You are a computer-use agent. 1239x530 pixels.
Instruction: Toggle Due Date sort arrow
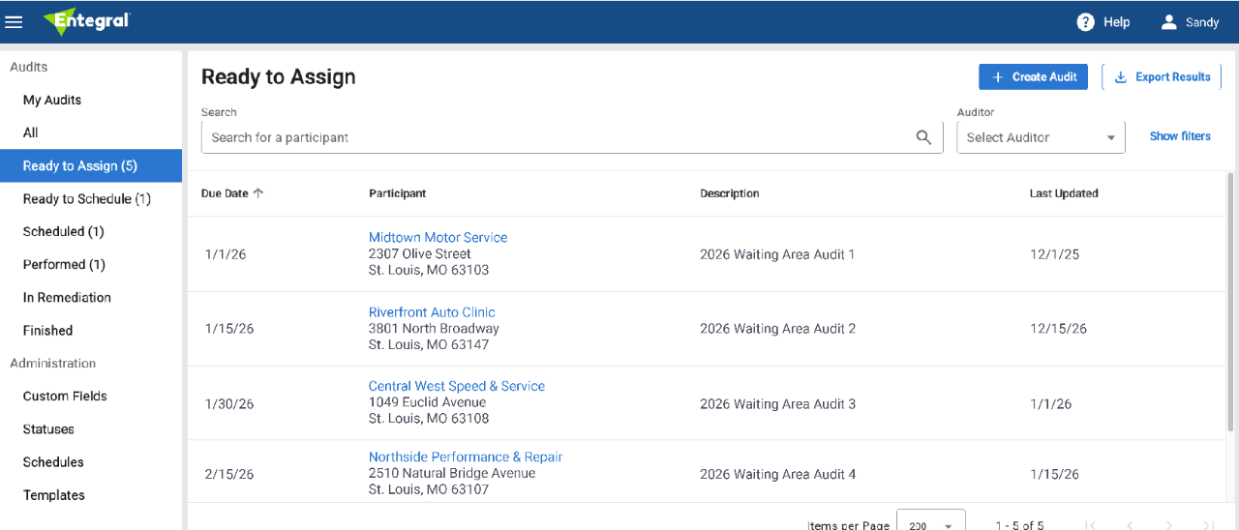tap(258, 193)
